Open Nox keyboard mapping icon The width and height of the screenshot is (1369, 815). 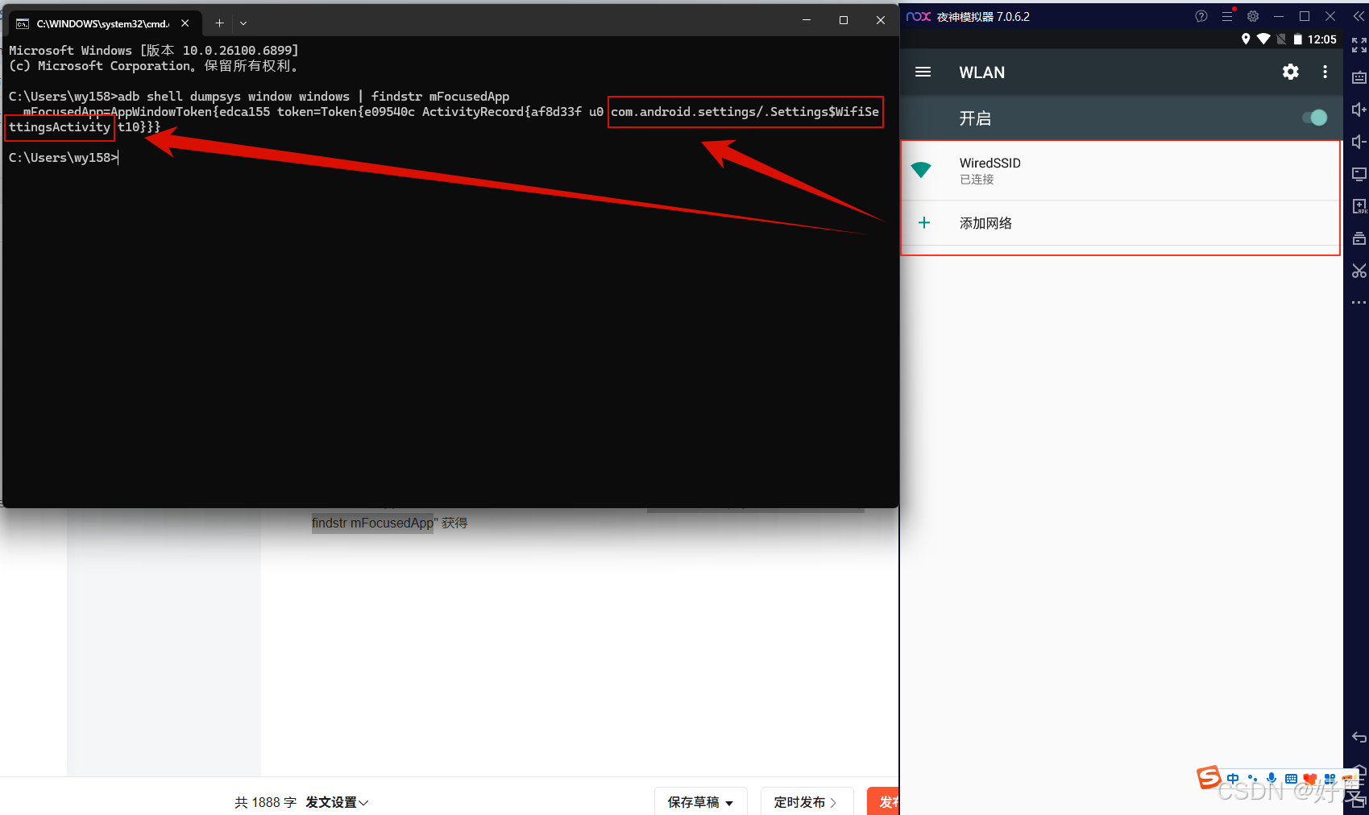point(1359,77)
